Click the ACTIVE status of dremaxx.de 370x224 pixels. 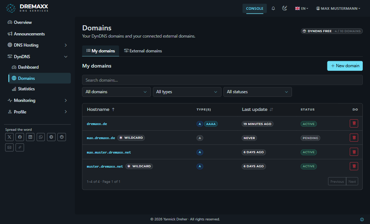pyautogui.click(x=309, y=124)
